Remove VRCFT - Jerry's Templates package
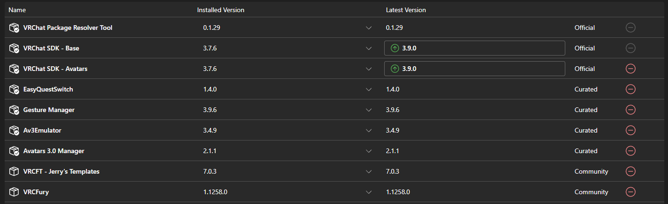 pos(630,171)
